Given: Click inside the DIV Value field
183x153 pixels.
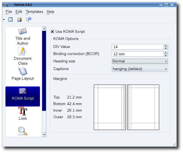Looking at the screenshot, I should click(138, 47).
